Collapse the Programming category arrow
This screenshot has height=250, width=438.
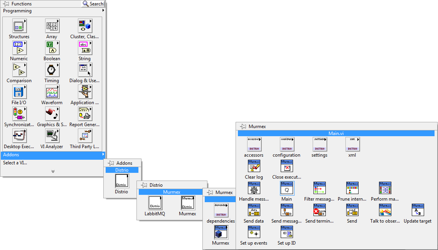[x=103, y=10]
